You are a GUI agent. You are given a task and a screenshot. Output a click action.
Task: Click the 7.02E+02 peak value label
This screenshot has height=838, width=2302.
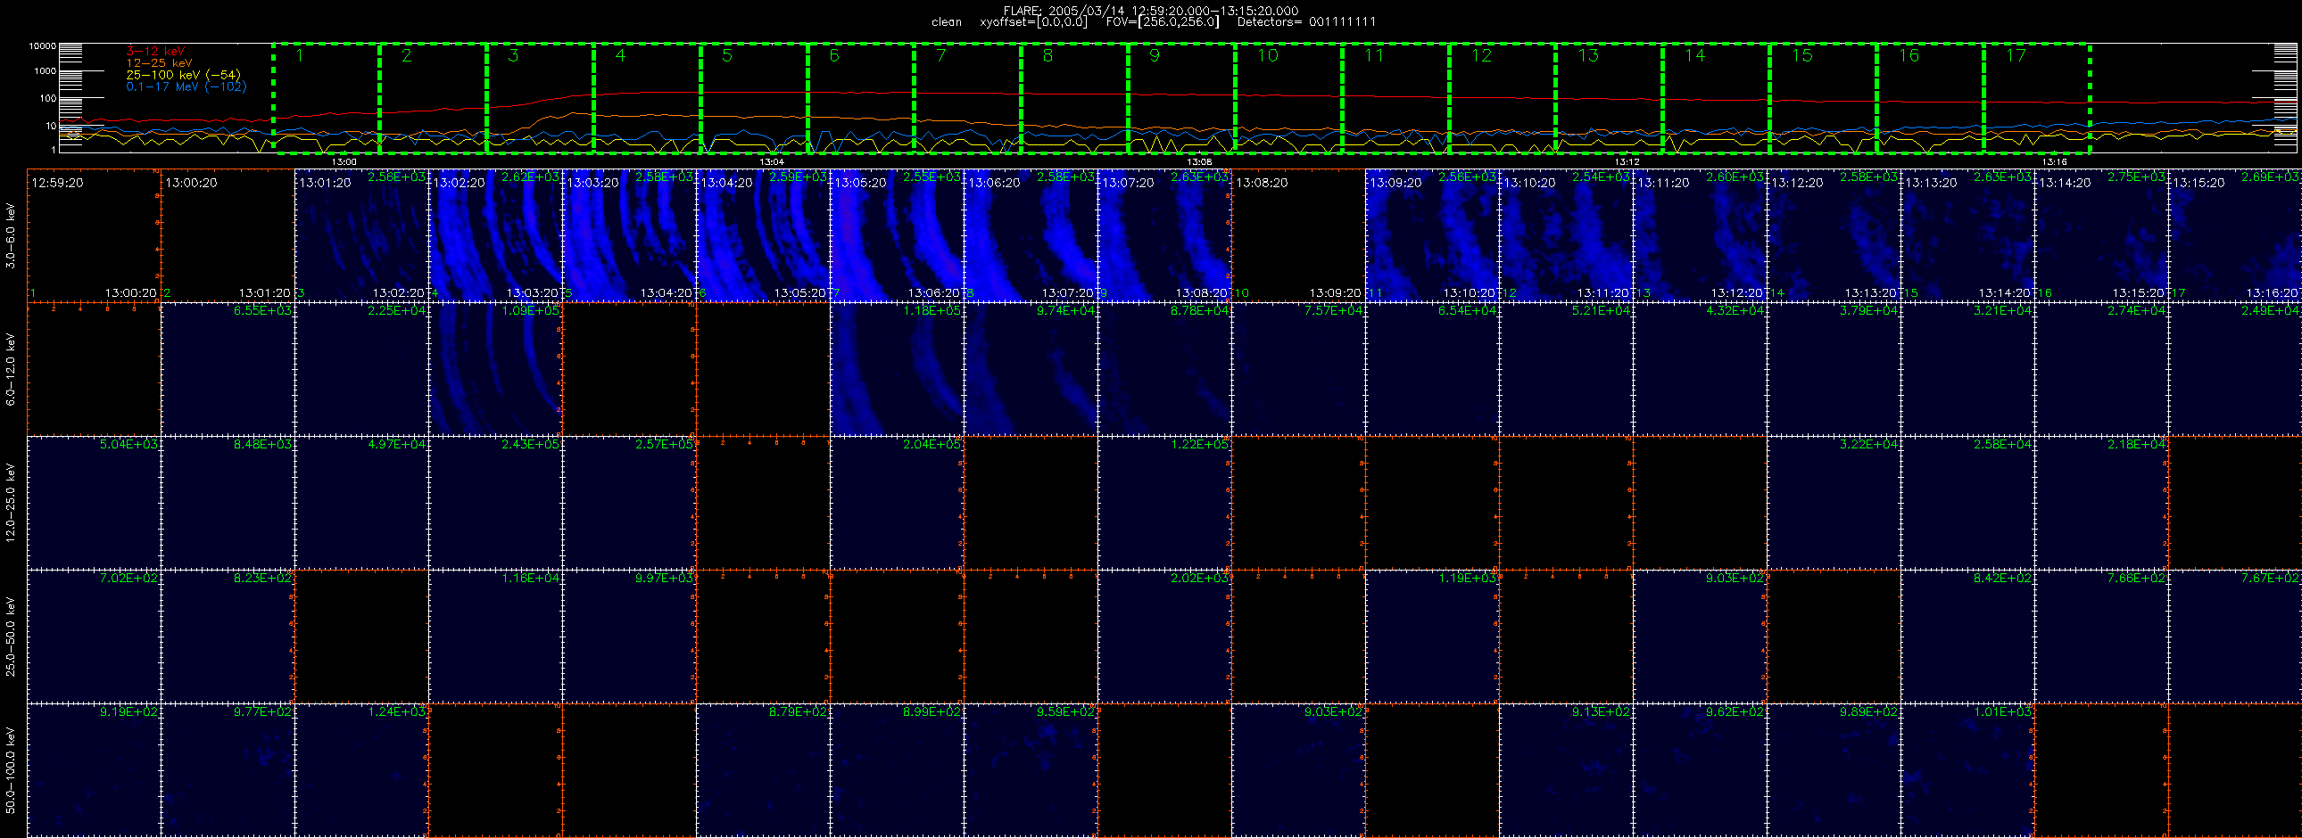128,578
